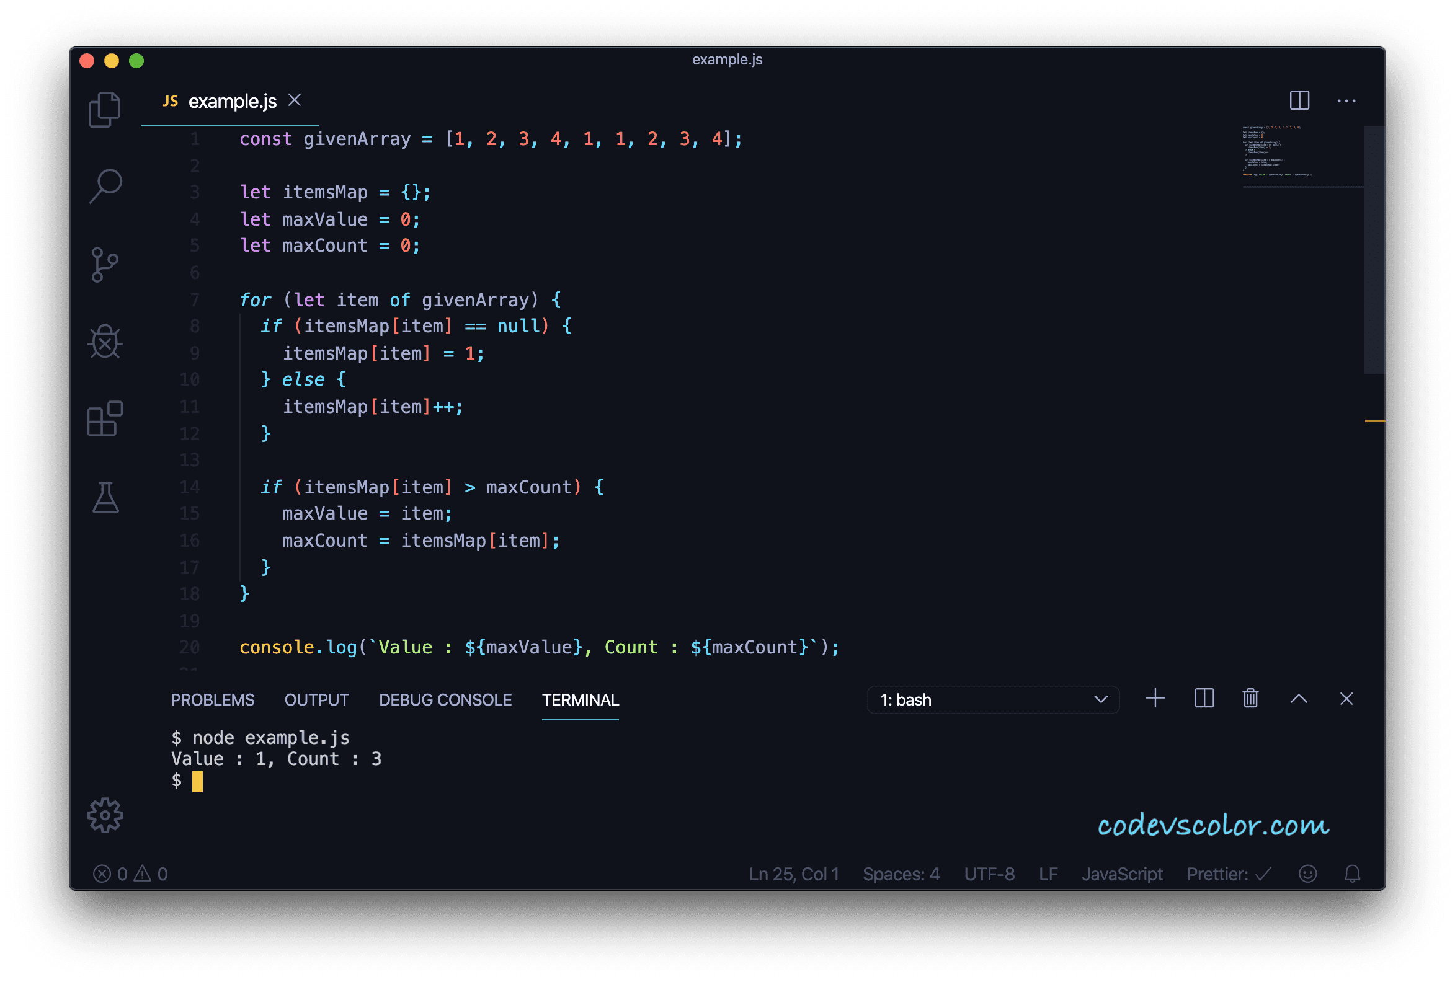Click 'UTF-8' encoding in status bar
1455x982 pixels.
coord(989,874)
